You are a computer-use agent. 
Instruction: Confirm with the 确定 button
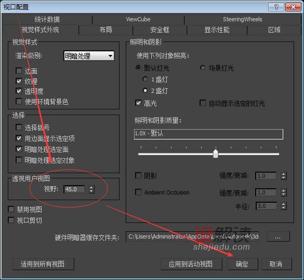click(x=243, y=264)
